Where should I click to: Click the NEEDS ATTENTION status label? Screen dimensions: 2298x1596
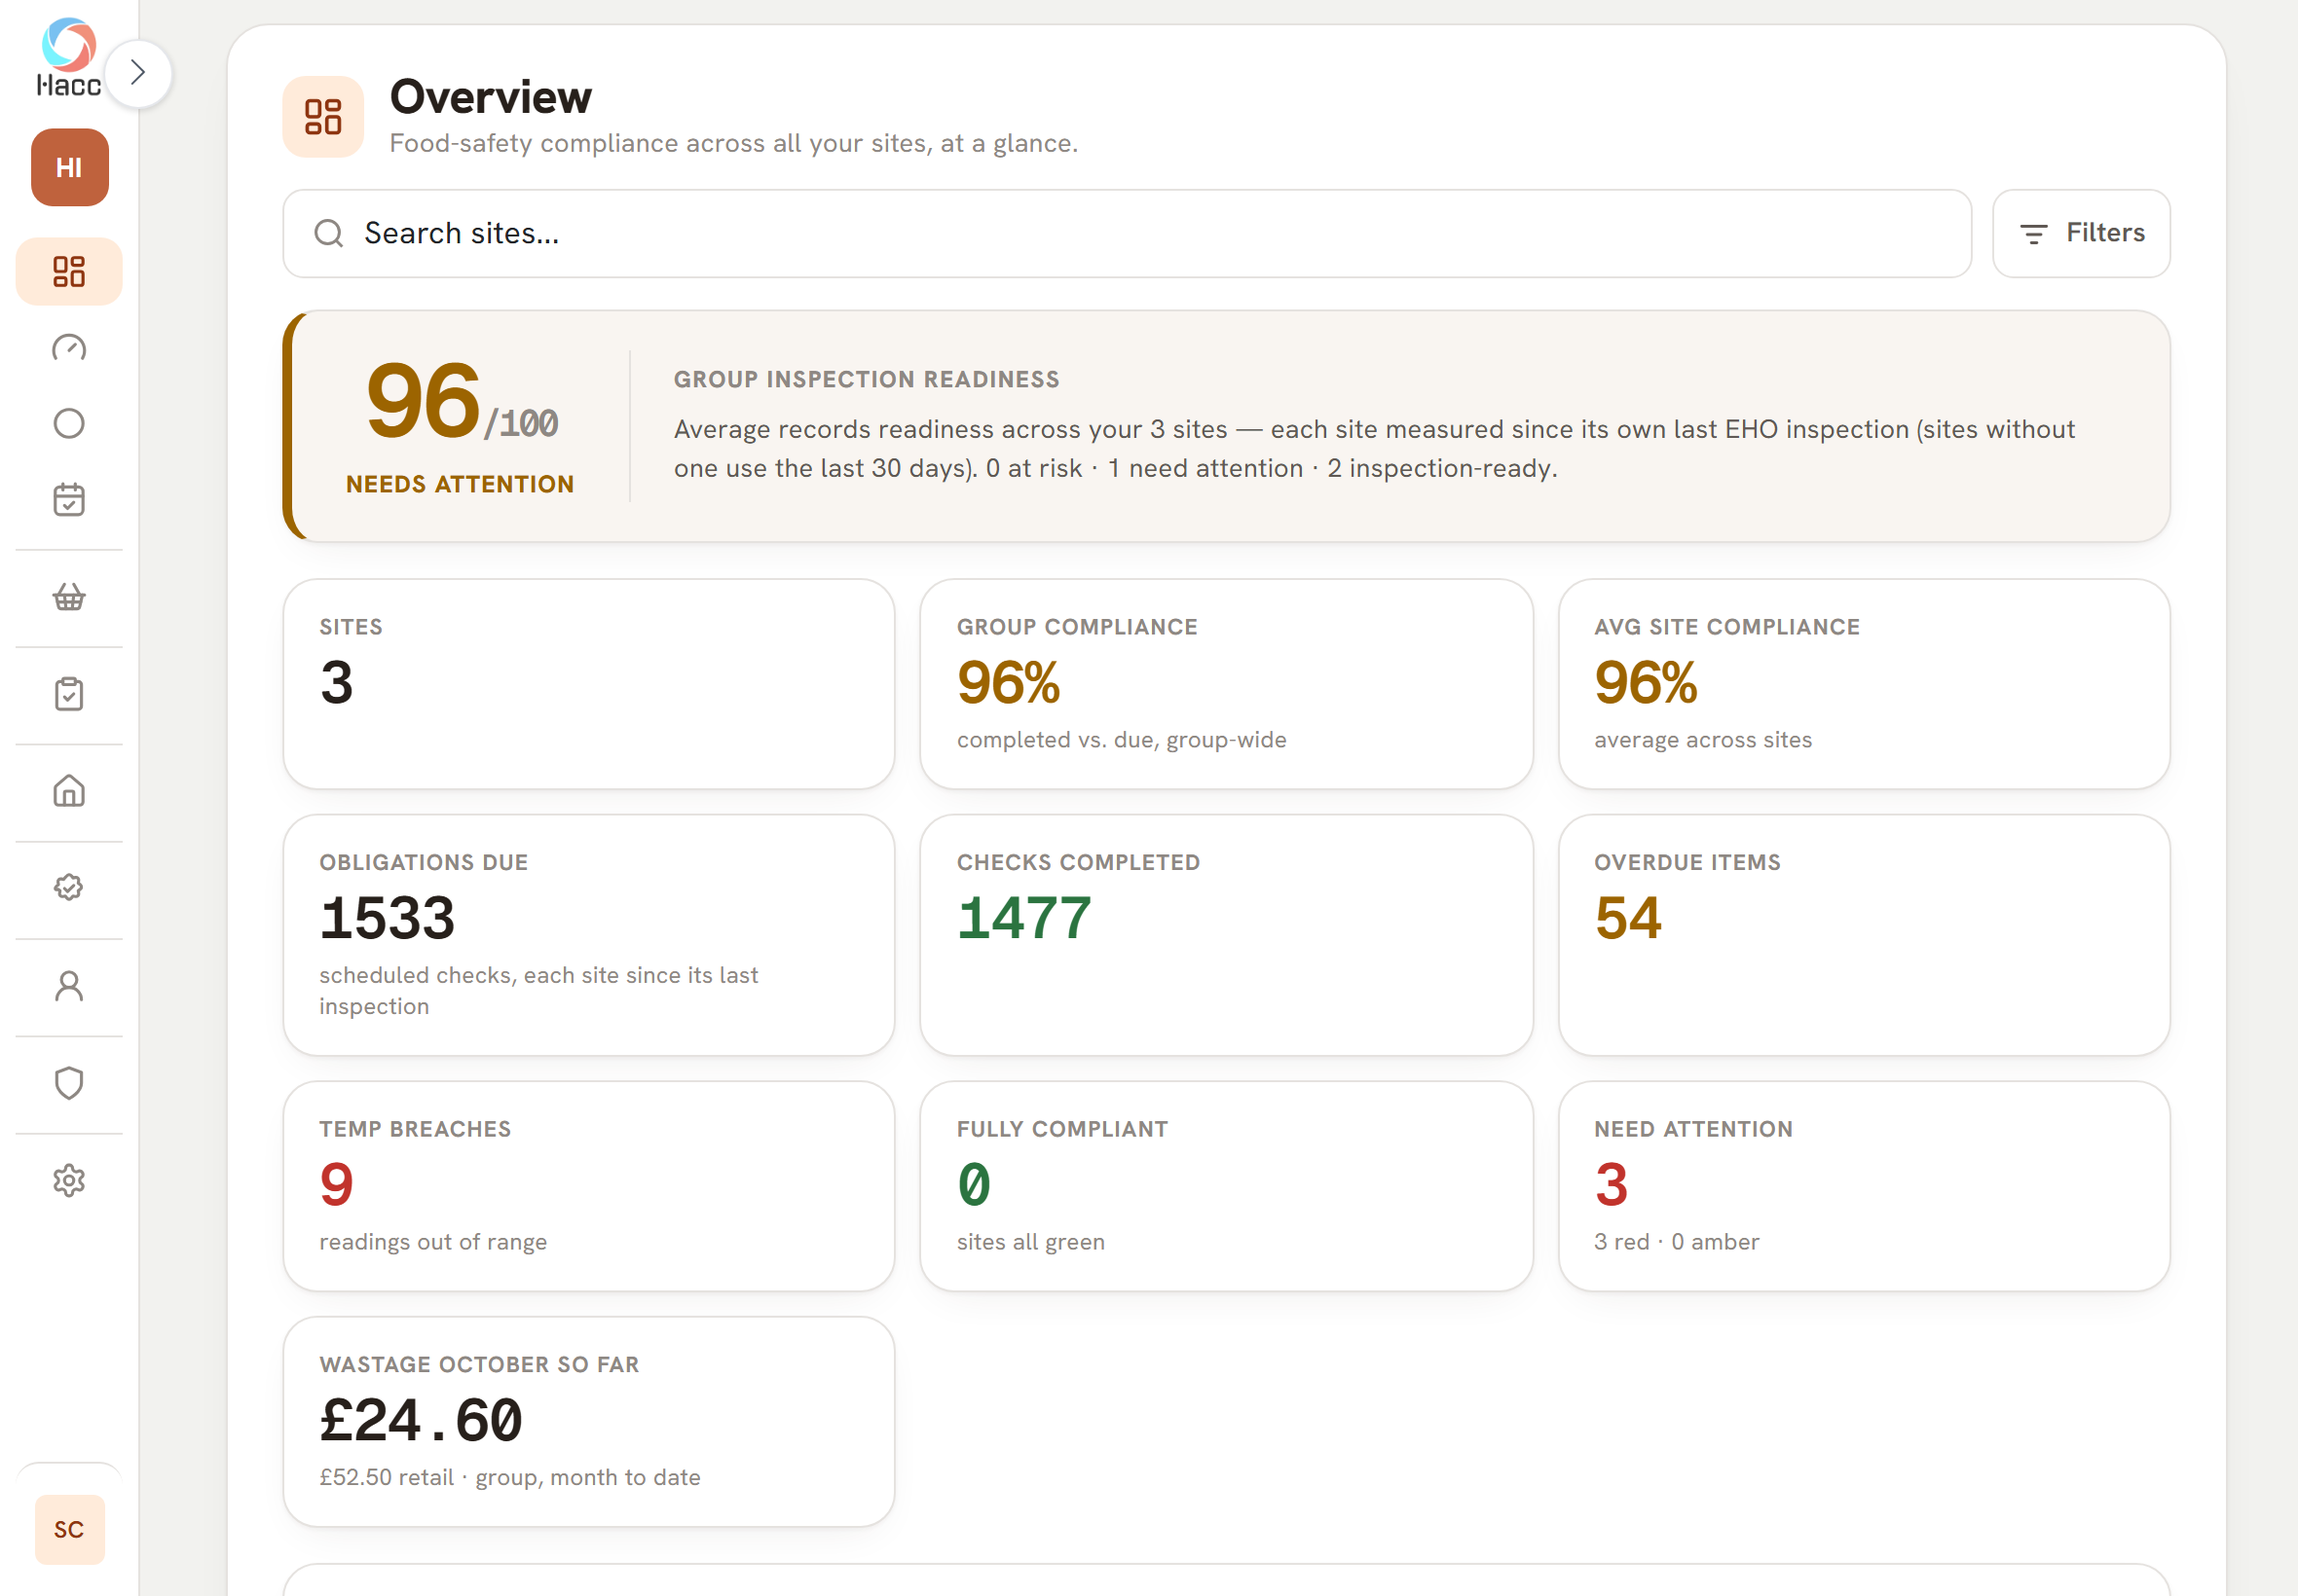(461, 484)
